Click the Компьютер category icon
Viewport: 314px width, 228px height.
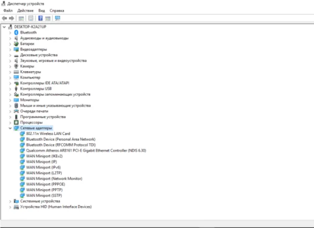click(16, 77)
